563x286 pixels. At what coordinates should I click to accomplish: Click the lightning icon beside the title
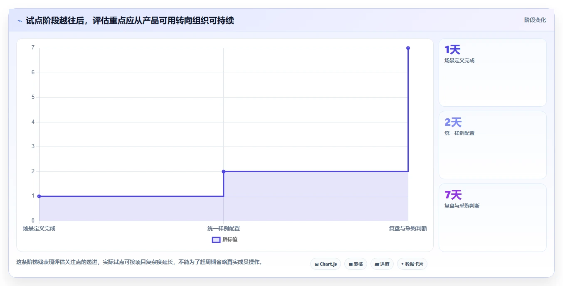pyautogui.click(x=20, y=21)
